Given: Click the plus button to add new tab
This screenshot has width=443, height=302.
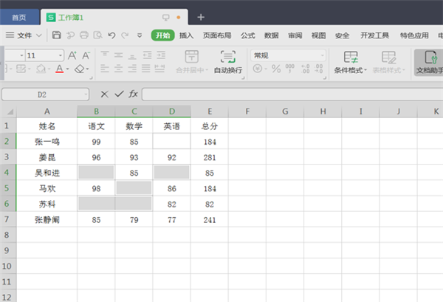Looking at the screenshot, I should click(x=201, y=16).
